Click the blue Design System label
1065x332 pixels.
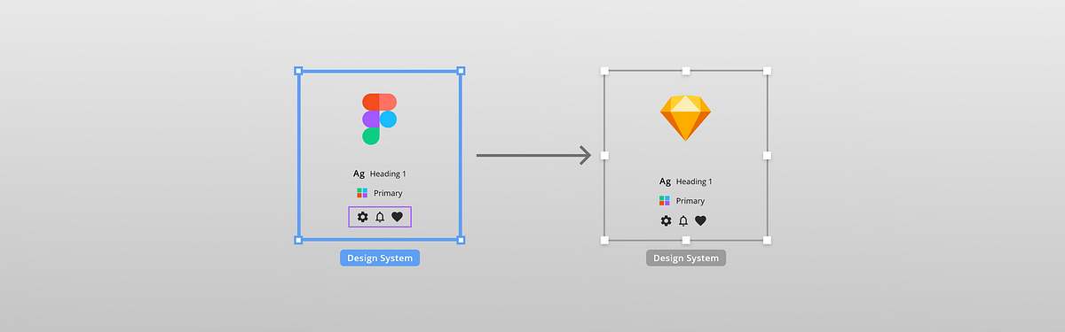coord(379,259)
